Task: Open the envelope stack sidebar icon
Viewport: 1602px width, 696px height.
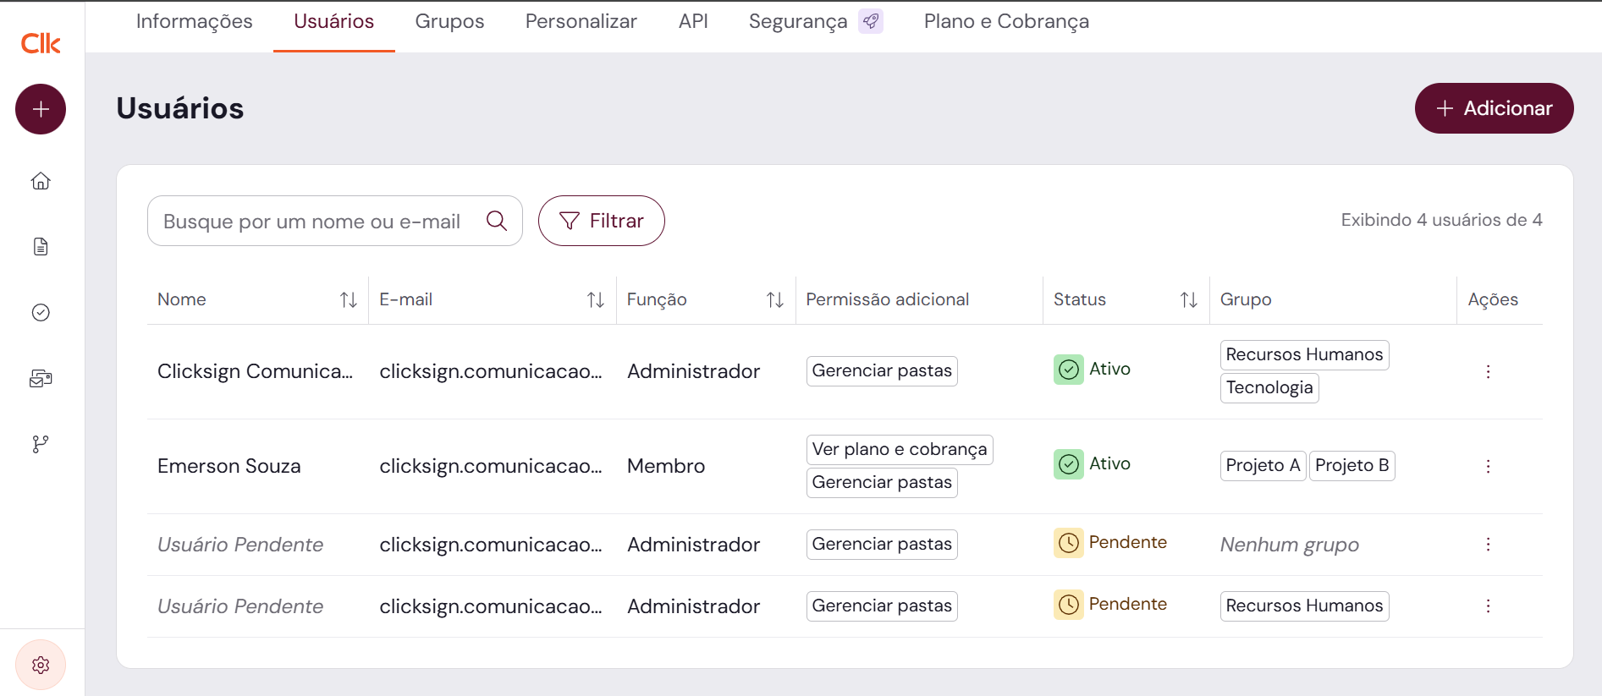Action: (x=41, y=379)
